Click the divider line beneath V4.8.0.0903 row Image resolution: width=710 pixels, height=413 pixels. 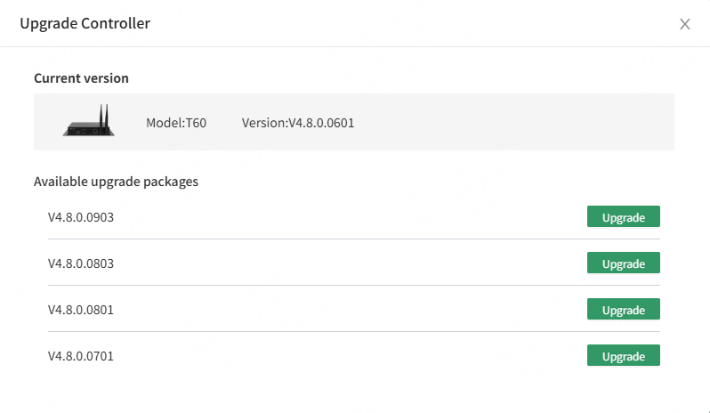354,239
